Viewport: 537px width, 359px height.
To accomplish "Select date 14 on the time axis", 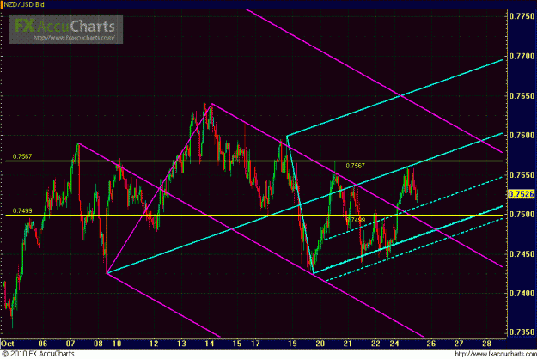I will [x=210, y=344].
